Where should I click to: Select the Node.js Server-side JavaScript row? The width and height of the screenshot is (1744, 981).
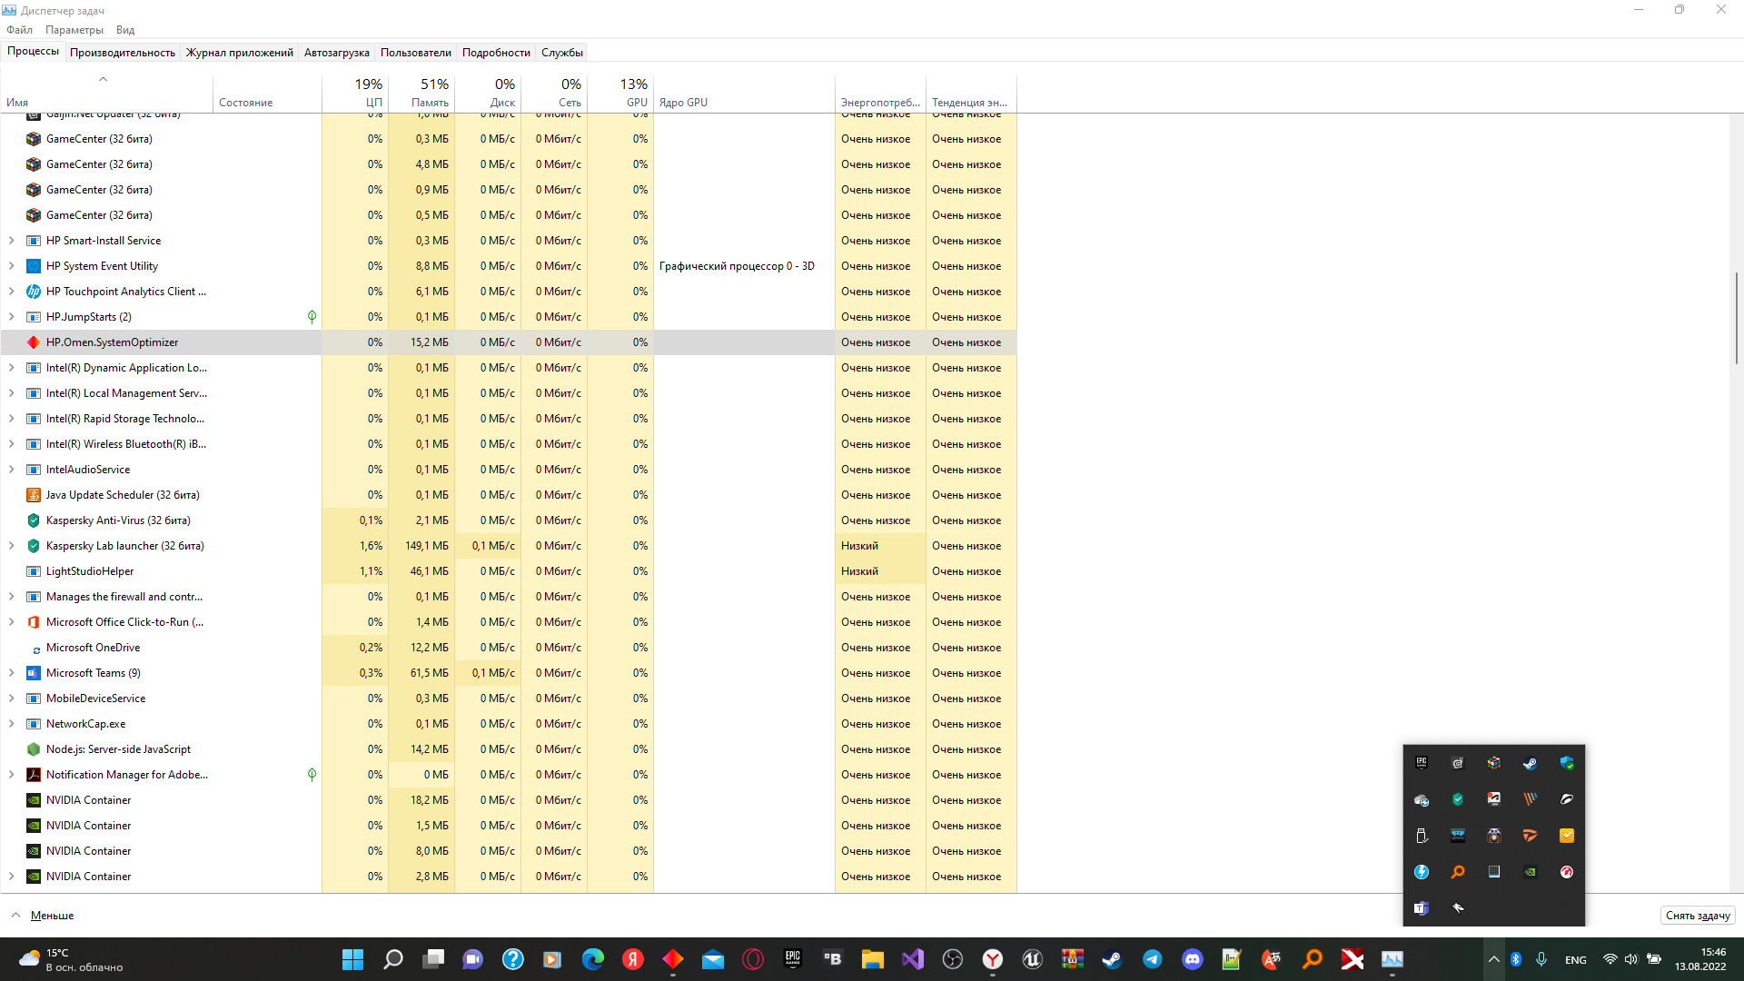coord(118,749)
